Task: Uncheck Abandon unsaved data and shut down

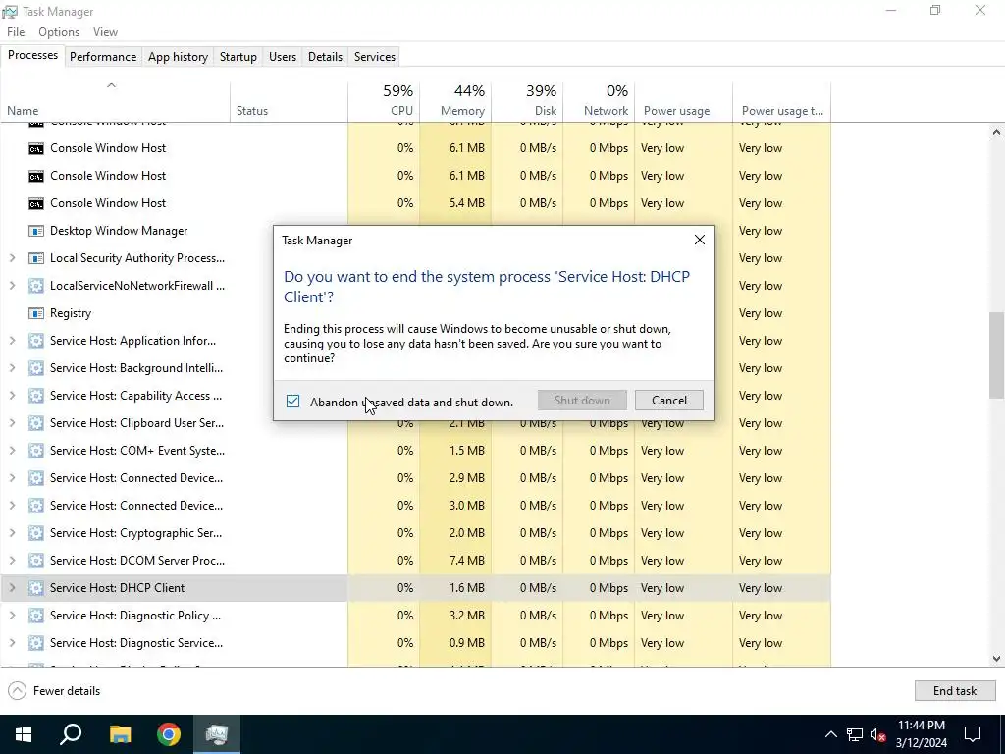Action: (x=292, y=402)
